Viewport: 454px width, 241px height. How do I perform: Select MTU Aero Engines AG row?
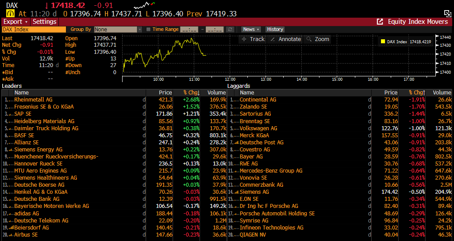pos(114,171)
